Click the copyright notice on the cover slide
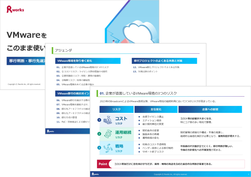The width and height of the screenshot is (251, 177). [x=24, y=84]
